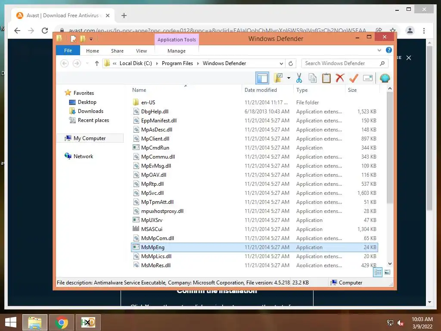Click the Copy icon in toolbar
Screen dimensions: 441x331
click(x=313, y=78)
